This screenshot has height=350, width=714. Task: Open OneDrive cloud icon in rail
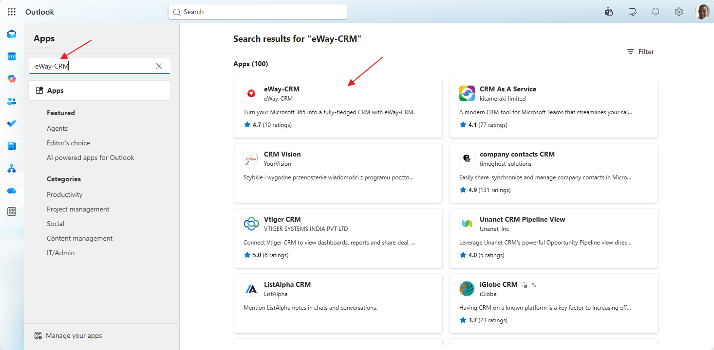click(x=12, y=191)
